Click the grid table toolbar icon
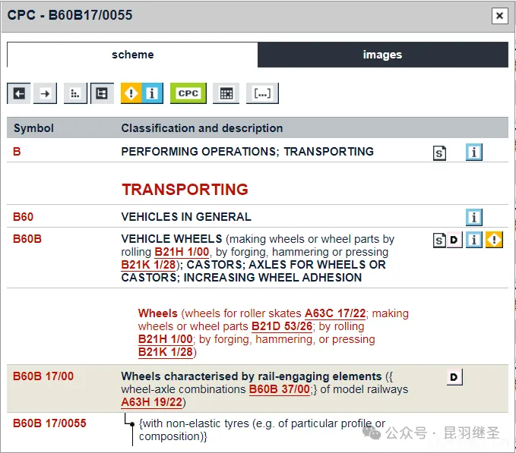The image size is (516, 453). 226,93
